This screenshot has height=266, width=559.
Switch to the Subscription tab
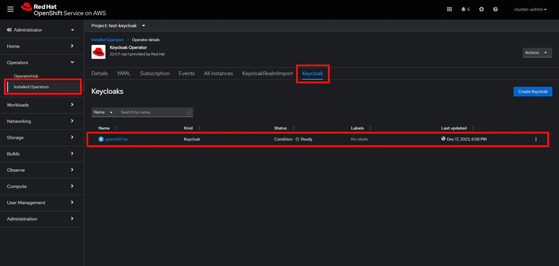pos(155,73)
